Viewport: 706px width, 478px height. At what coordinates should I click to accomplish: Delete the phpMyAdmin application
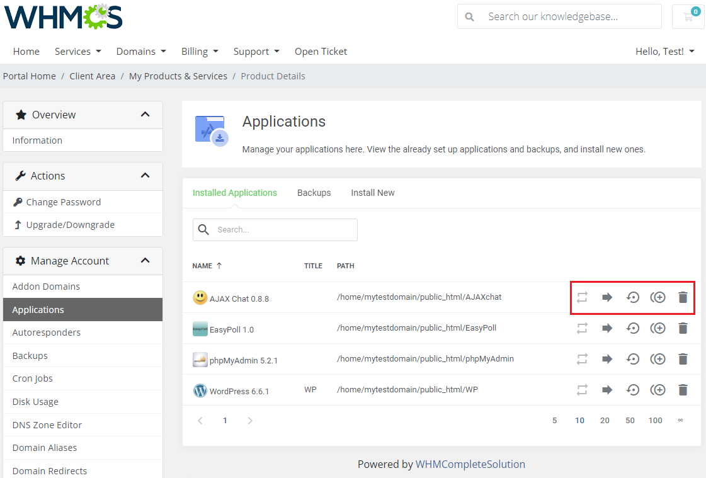pos(683,359)
